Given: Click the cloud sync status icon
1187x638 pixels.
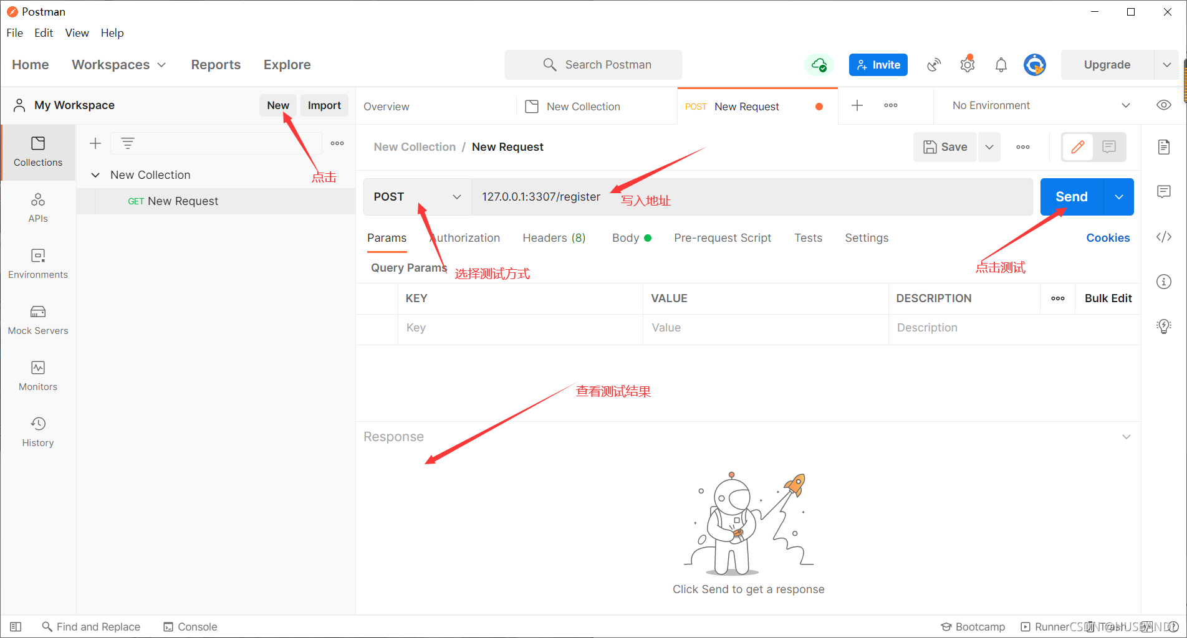Looking at the screenshot, I should [819, 65].
